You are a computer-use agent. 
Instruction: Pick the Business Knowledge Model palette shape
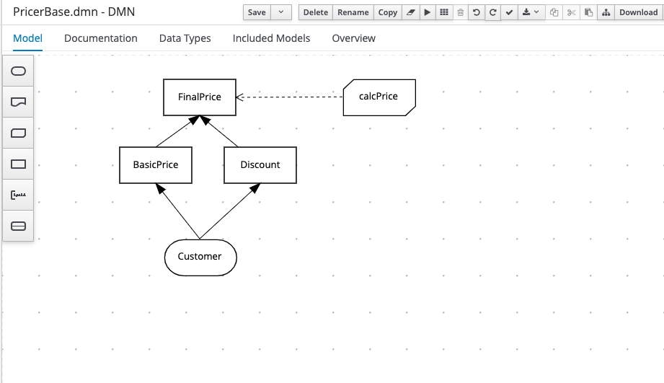[19, 133]
